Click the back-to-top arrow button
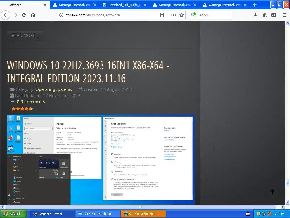 [x=272, y=192]
